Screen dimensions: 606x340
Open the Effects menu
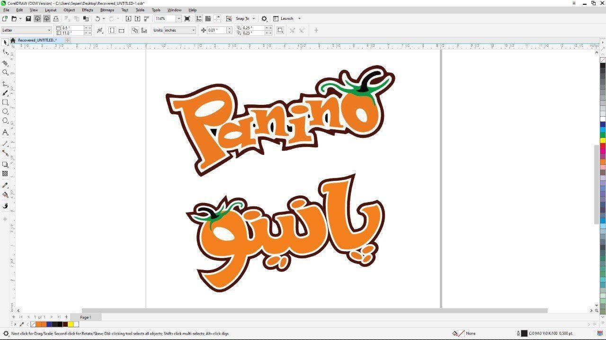(88, 10)
